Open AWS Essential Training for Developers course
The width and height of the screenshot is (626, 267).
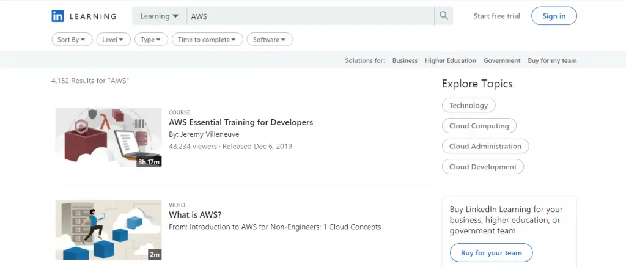[241, 122]
